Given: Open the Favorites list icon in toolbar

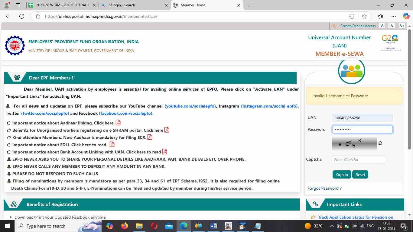Looking at the screenshot, I should pyautogui.click(x=380, y=16).
